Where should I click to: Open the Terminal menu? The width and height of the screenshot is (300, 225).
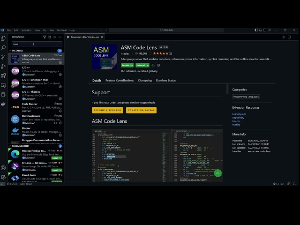click(x=61, y=30)
